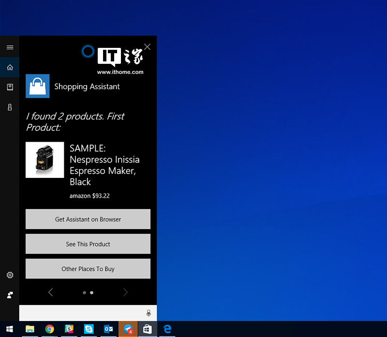Click the Cortana search input box
The width and height of the screenshot is (387, 337).
[88, 313]
